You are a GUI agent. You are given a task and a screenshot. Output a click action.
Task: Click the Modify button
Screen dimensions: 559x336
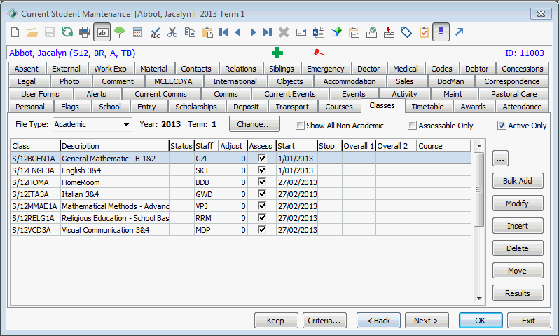518,203
